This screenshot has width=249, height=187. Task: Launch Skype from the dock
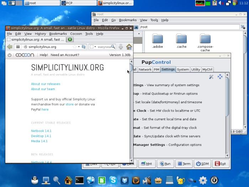tap(113, 180)
